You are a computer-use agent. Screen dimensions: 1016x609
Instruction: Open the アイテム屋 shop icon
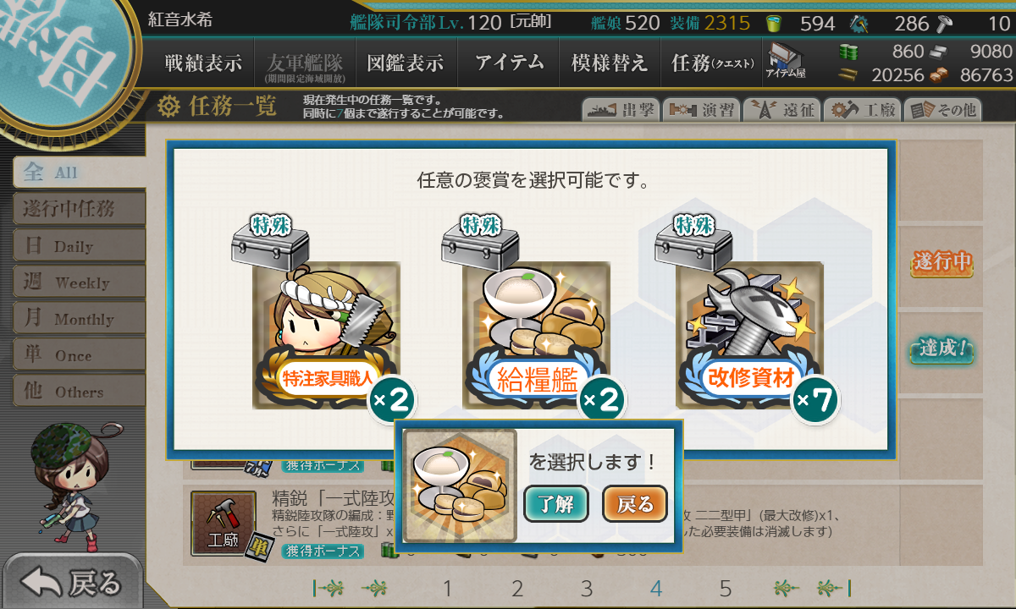[x=786, y=63]
